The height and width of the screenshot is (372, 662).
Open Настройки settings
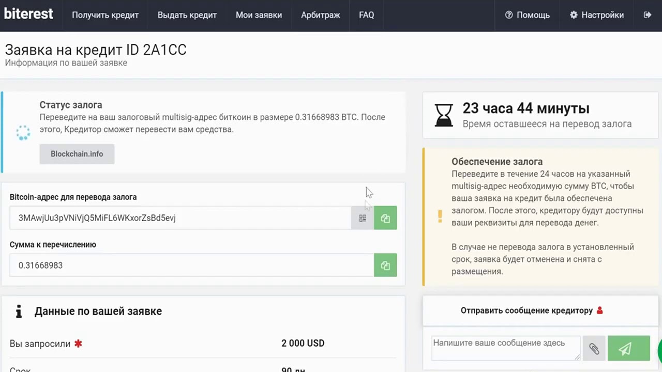click(597, 15)
